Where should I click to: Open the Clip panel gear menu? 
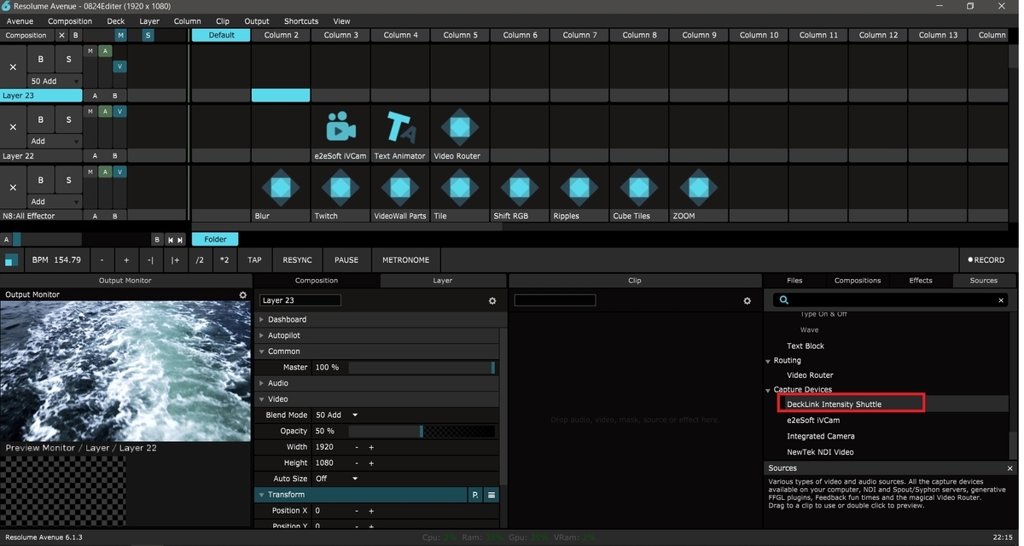(x=748, y=300)
